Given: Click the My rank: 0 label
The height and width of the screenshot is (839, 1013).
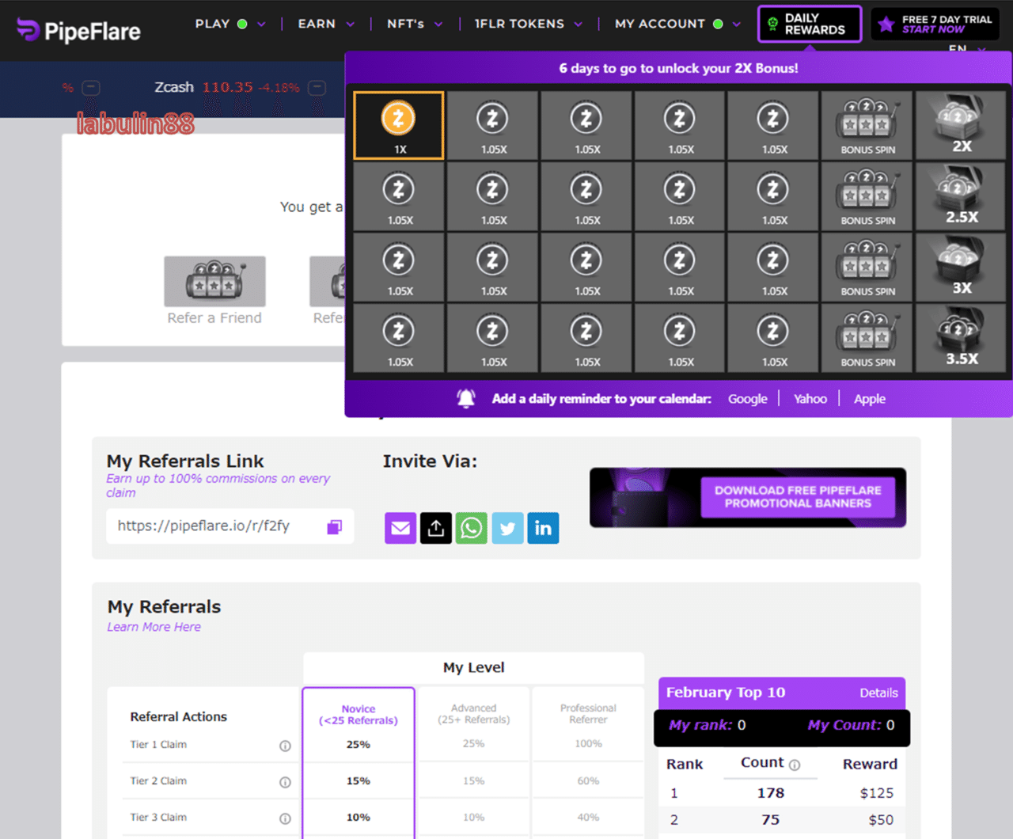Looking at the screenshot, I should [x=707, y=725].
